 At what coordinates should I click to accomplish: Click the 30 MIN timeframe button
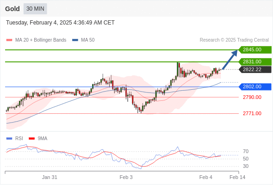pyautogui.click(x=35, y=9)
